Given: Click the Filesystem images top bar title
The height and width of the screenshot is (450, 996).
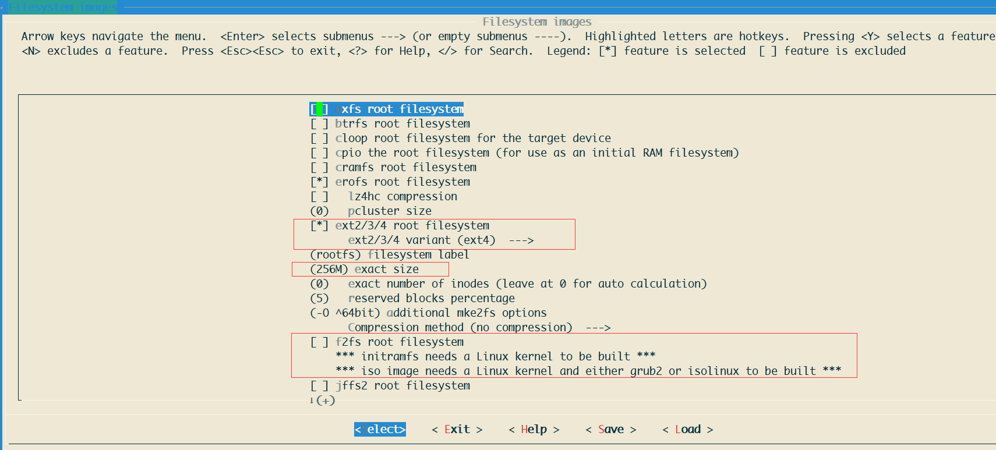Looking at the screenshot, I should coord(62,7).
